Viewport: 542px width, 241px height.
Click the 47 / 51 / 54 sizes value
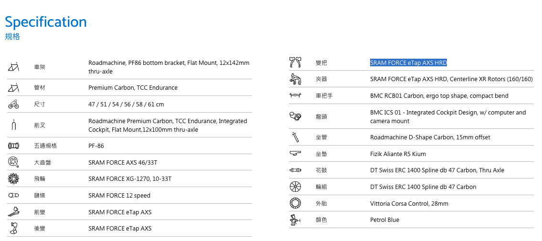(126, 104)
